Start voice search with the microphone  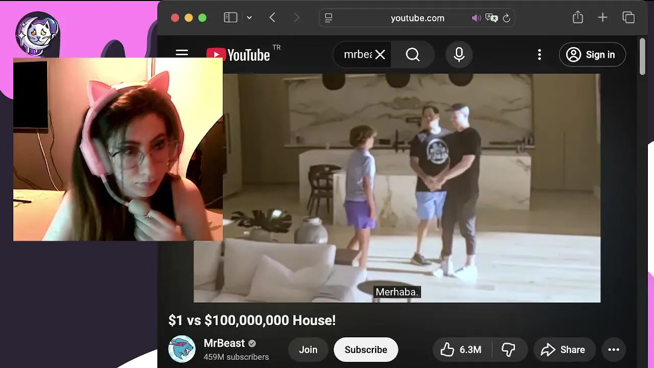[459, 55]
